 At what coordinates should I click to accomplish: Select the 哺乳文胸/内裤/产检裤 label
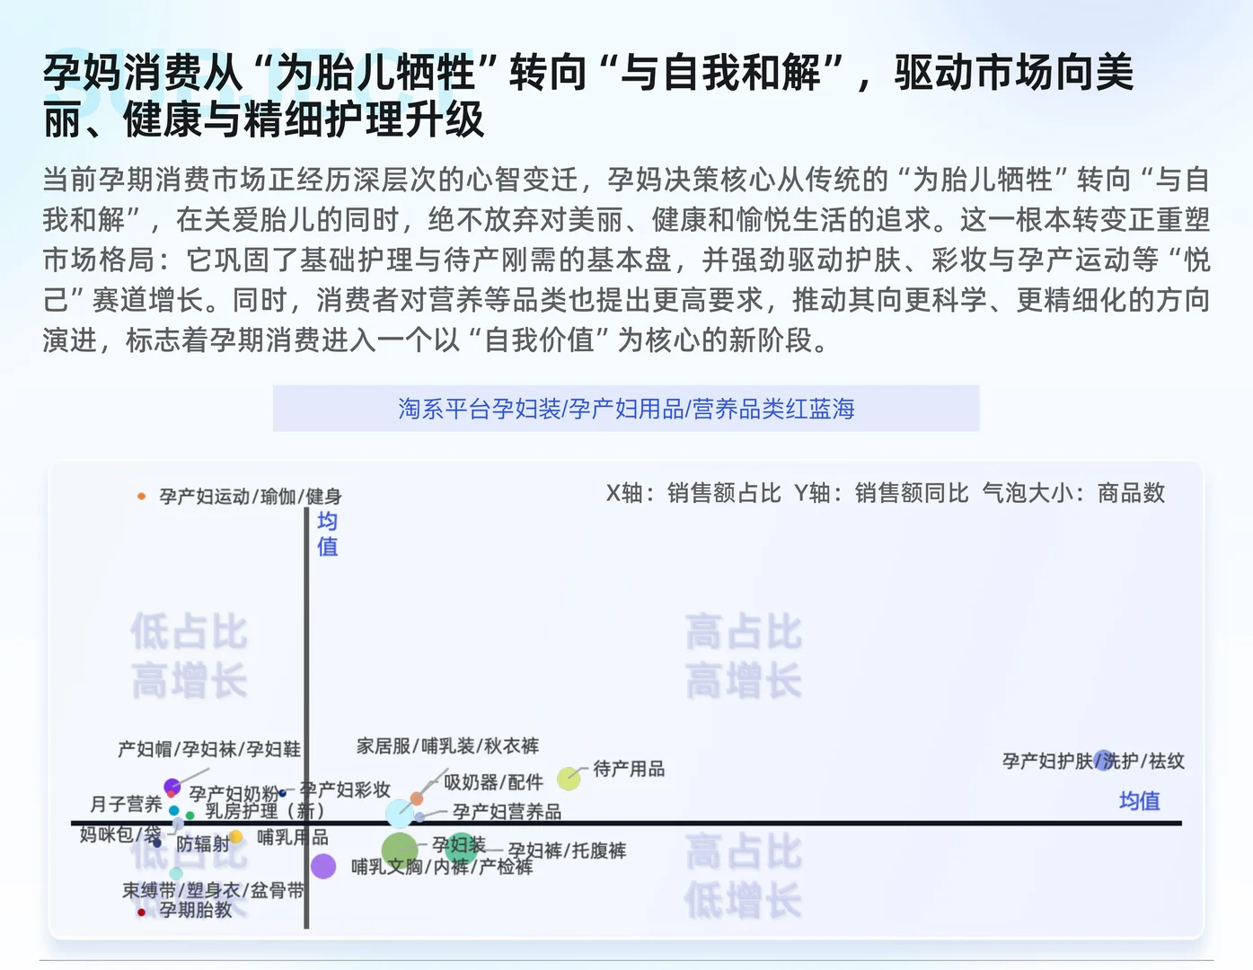click(x=442, y=867)
